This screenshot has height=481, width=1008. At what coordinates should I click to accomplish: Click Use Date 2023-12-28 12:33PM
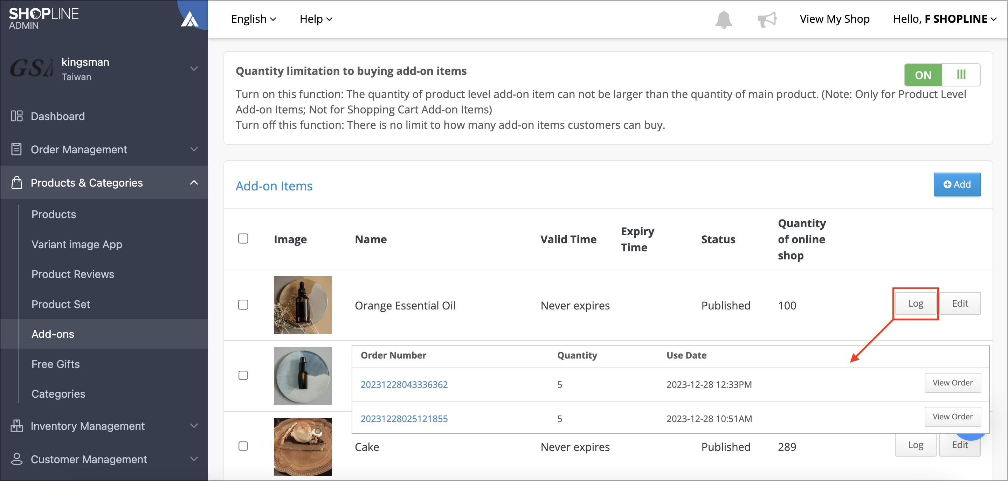(709, 384)
